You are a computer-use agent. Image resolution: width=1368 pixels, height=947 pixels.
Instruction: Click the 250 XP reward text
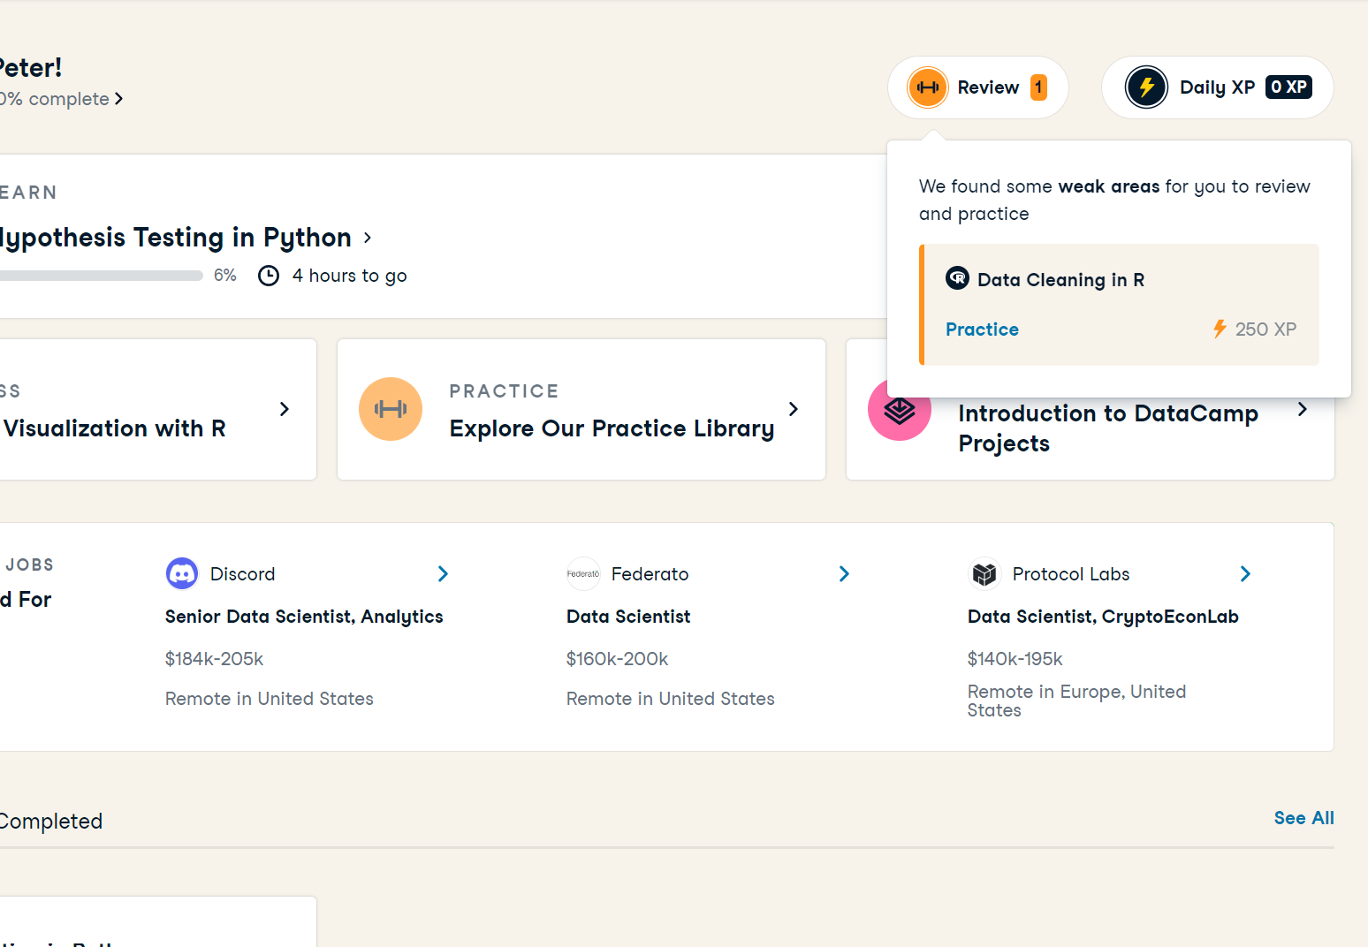[x=1265, y=330]
